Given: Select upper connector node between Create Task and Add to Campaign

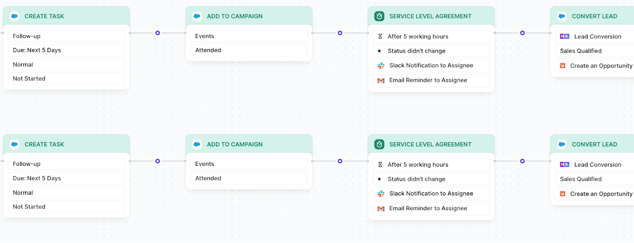Looking at the screenshot, I should click(158, 33).
